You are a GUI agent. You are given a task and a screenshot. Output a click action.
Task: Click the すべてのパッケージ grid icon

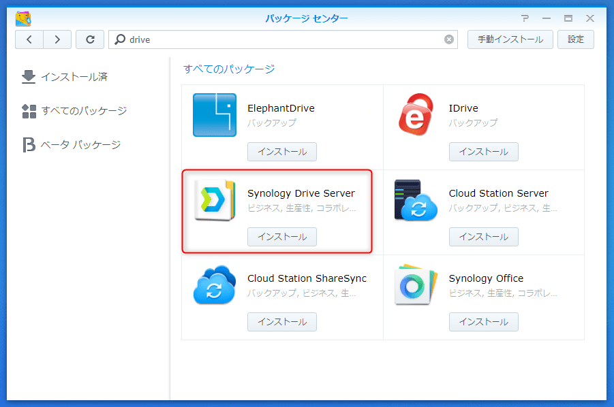29,111
